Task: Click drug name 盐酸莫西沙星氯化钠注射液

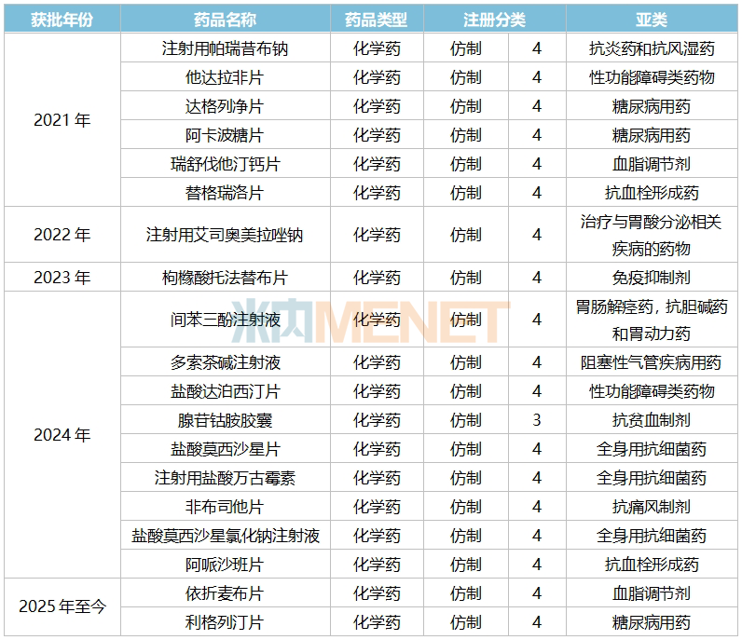Action: [226, 536]
